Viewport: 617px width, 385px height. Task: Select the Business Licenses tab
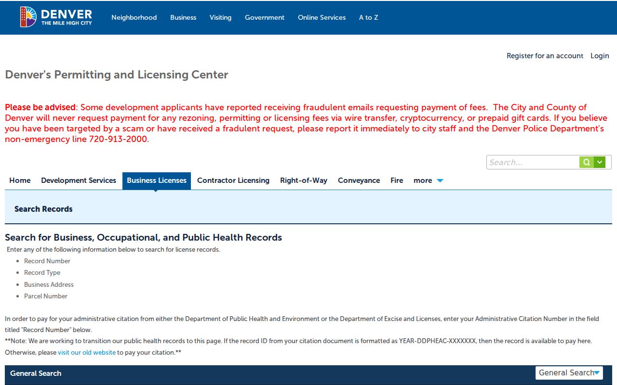click(x=157, y=180)
